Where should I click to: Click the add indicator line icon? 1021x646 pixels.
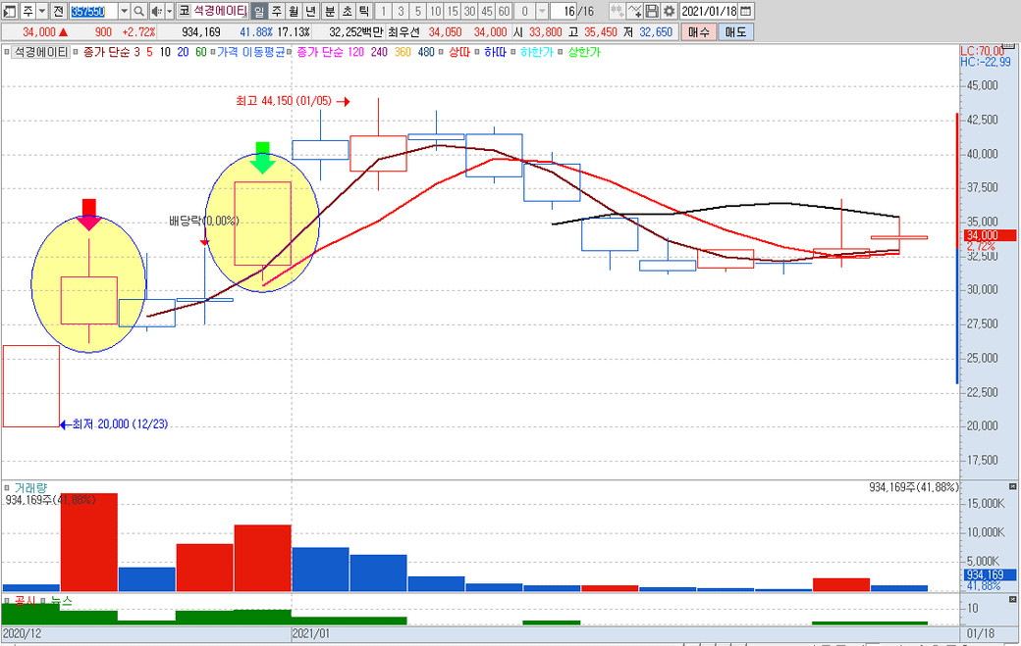click(634, 11)
